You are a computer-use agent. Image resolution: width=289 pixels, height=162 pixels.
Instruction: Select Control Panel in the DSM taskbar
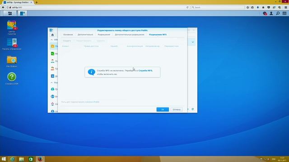(x=23, y=13)
